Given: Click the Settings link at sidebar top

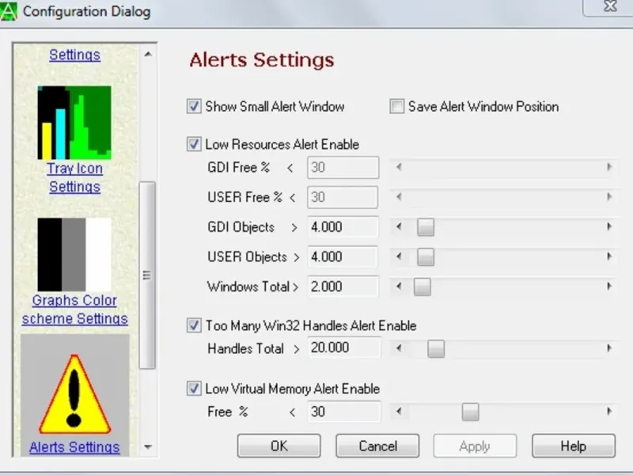Looking at the screenshot, I should 74,55.
